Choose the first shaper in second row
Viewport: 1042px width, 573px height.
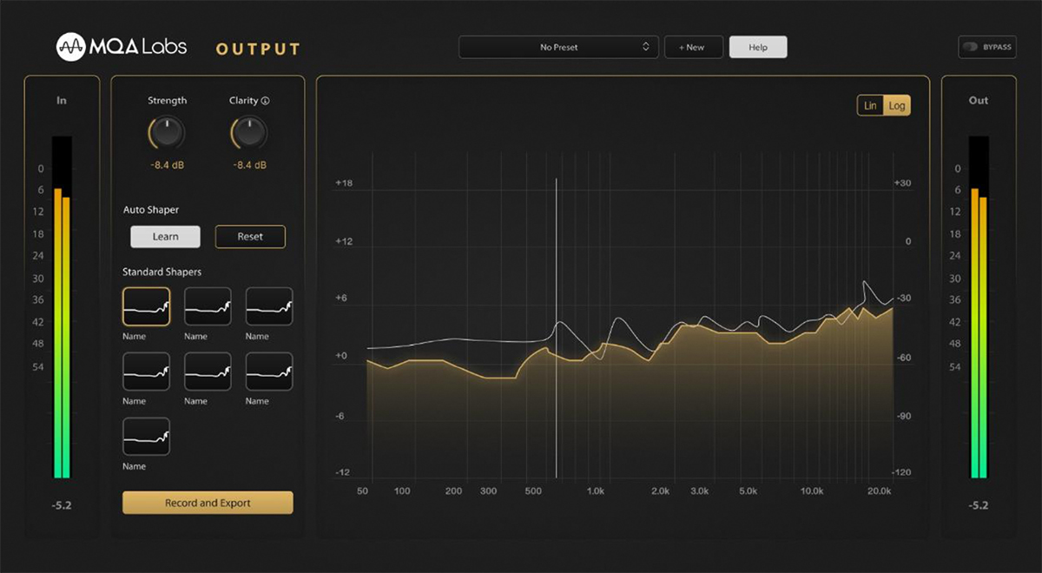click(x=146, y=372)
